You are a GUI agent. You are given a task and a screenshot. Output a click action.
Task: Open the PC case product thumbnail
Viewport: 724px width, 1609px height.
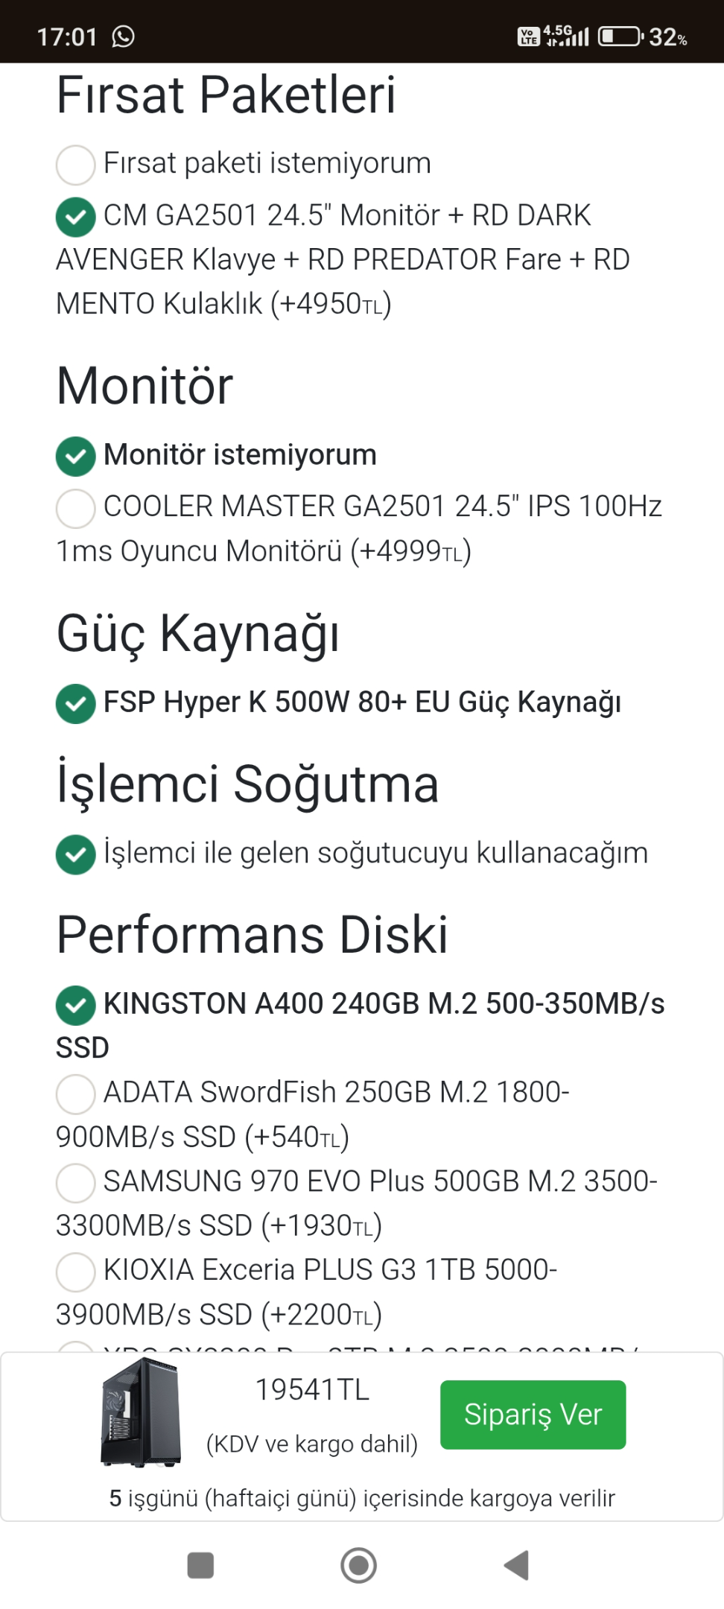click(141, 1412)
